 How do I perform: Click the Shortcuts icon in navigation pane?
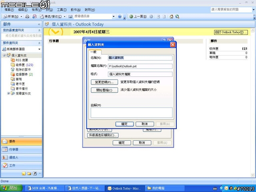[35, 173]
